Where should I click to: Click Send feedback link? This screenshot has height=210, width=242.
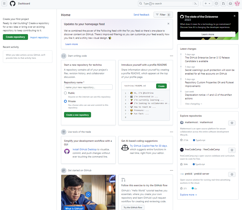(141, 15)
